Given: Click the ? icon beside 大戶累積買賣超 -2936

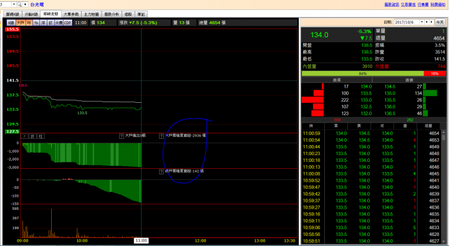Looking at the screenshot, I should (162, 136).
